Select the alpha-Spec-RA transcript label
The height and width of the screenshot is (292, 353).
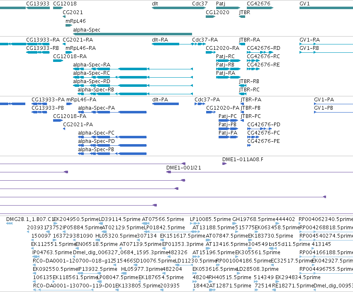tap(92, 65)
